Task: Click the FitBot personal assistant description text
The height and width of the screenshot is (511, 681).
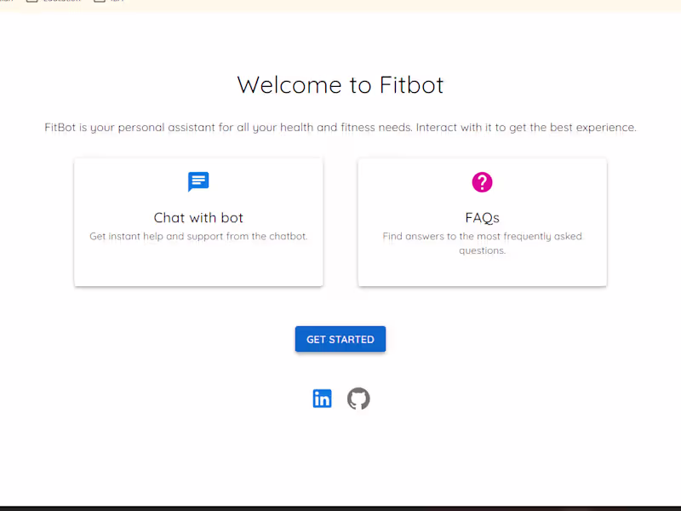Action: [340, 127]
